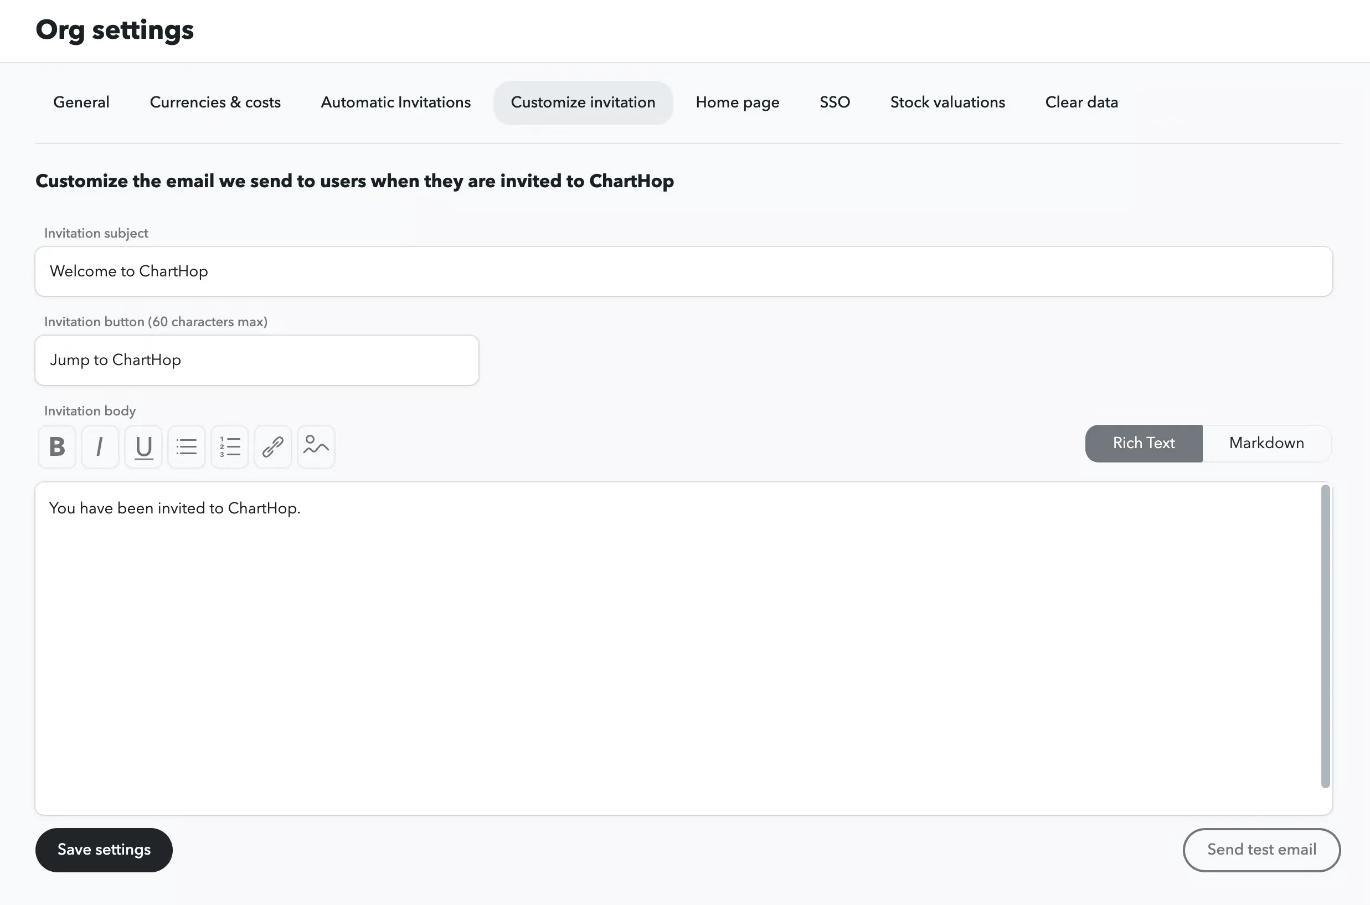
Task: Insert a hyperlink icon
Action: point(273,447)
